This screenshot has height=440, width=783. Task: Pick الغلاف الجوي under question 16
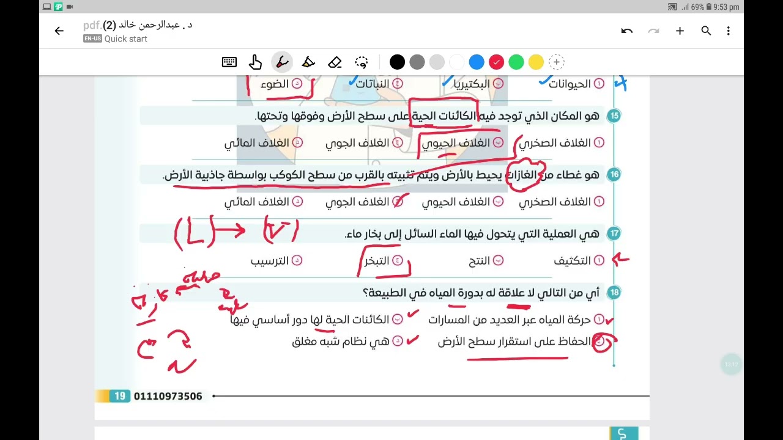coord(364,201)
